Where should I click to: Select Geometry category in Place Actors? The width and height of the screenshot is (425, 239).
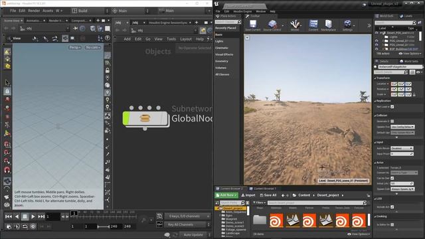click(x=222, y=61)
